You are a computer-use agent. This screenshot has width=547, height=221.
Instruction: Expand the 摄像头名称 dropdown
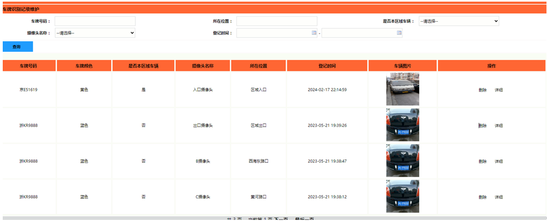click(x=95, y=33)
